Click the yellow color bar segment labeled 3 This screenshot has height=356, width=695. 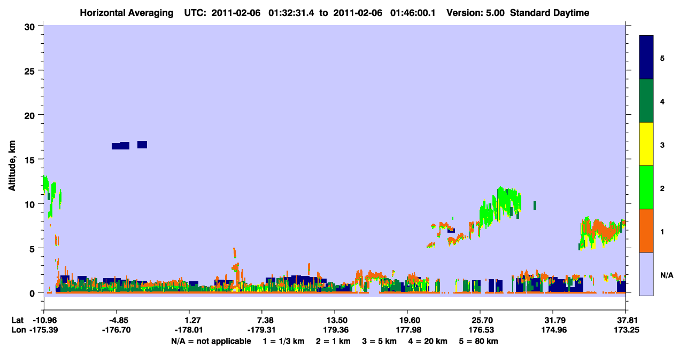tap(646, 144)
